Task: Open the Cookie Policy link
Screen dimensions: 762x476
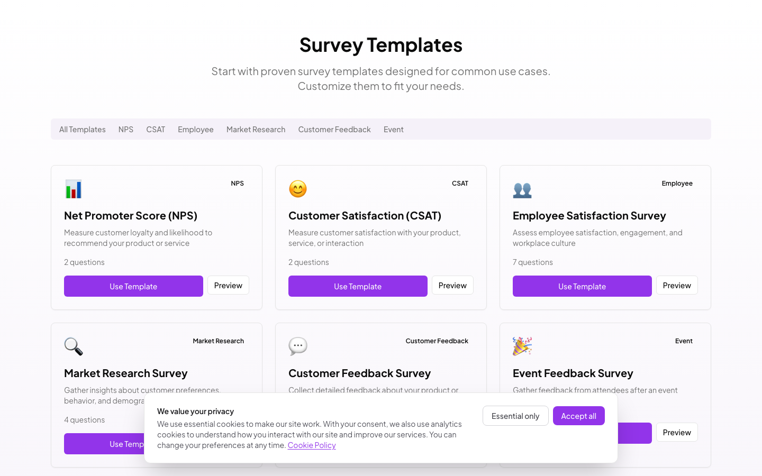Action: coord(312,445)
